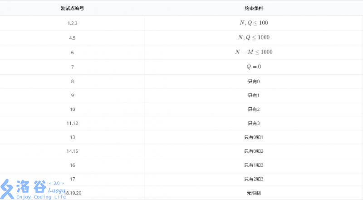Click the 只有2和3 constraint cell
The height and width of the screenshot is (200, 363).
(x=254, y=179)
